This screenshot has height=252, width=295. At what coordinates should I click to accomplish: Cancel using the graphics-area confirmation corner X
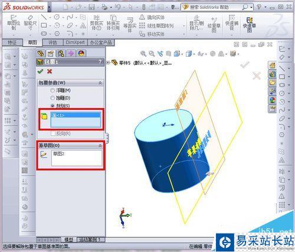tap(257, 76)
